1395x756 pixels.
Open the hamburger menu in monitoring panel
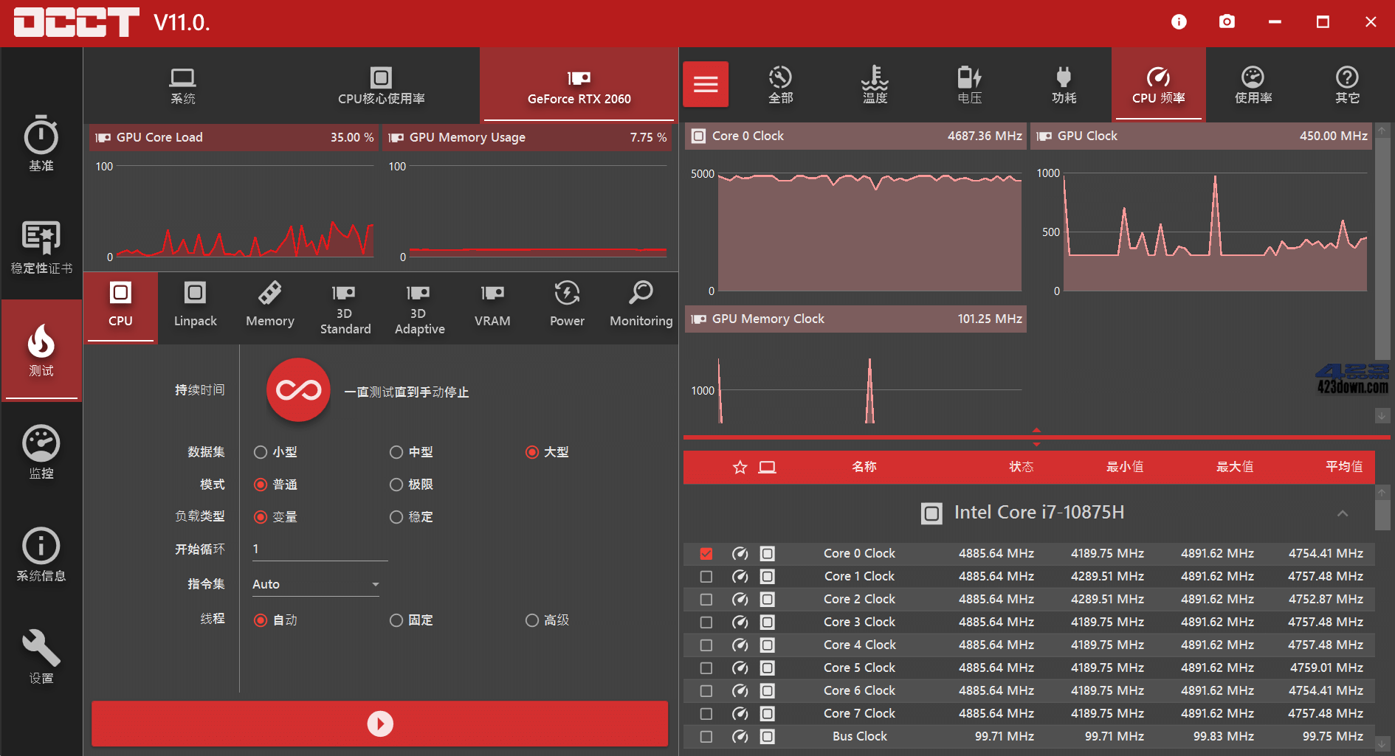[x=705, y=84]
